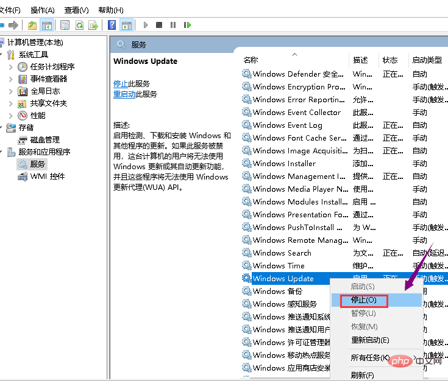The width and height of the screenshot is (448, 381).
Task: Select Windows PushToInstall service row
Action: pyautogui.click(x=344, y=227)
